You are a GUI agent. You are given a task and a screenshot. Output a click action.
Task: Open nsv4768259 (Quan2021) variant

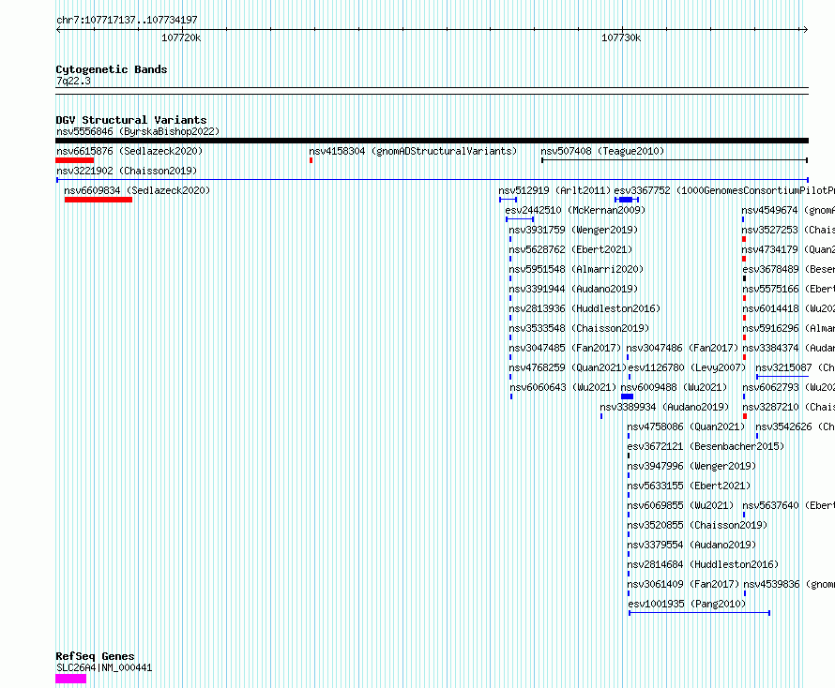click(568, 367)
